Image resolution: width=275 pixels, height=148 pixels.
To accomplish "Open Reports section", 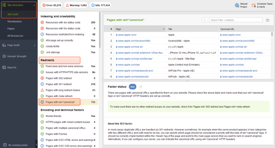I will coord(12,68).
